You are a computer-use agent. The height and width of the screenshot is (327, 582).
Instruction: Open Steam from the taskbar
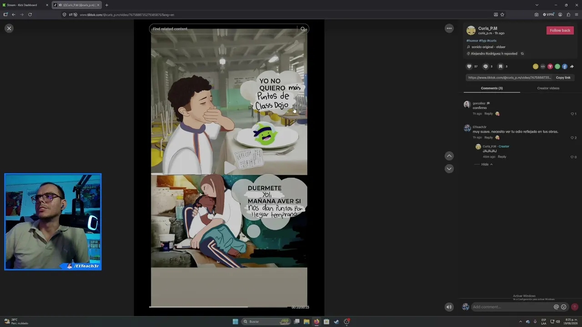click(336, 322)
